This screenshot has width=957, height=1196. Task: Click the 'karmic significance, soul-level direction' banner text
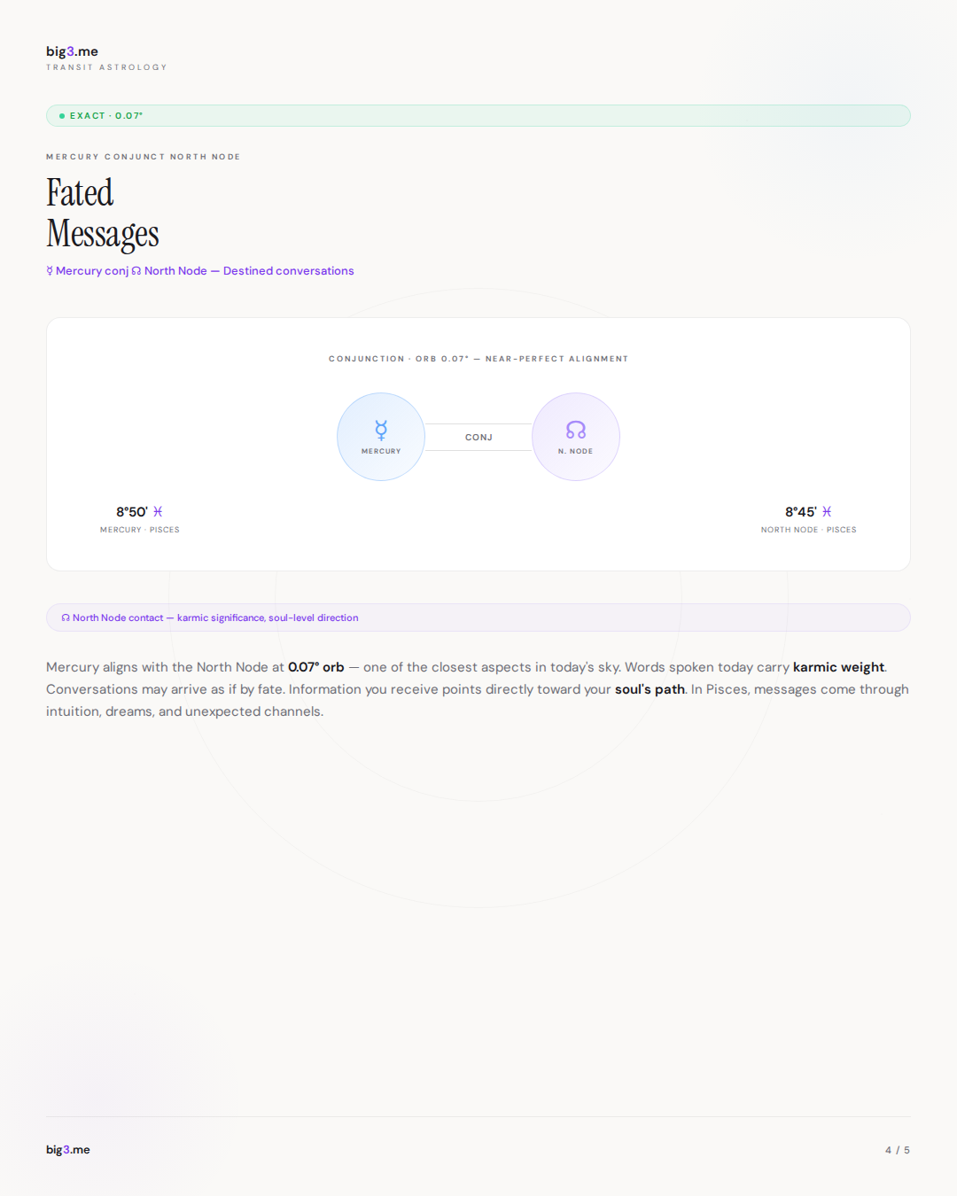click(268, 618)
